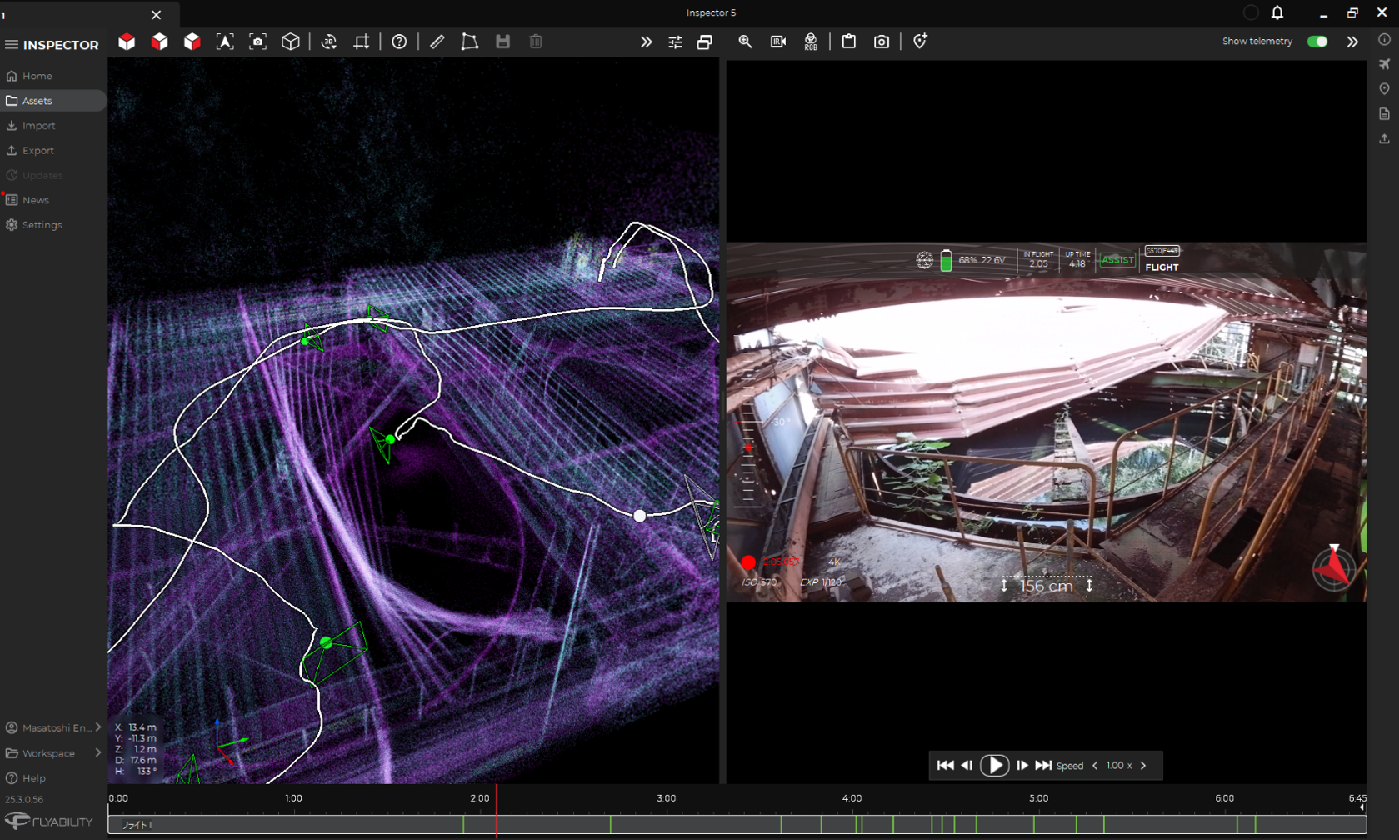
Task: Open Help in the sidebar
Action: tap(33, 778)
